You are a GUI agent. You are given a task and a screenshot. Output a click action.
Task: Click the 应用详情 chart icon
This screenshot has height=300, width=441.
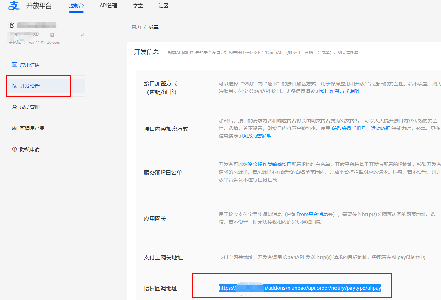[x=15, y=65]
